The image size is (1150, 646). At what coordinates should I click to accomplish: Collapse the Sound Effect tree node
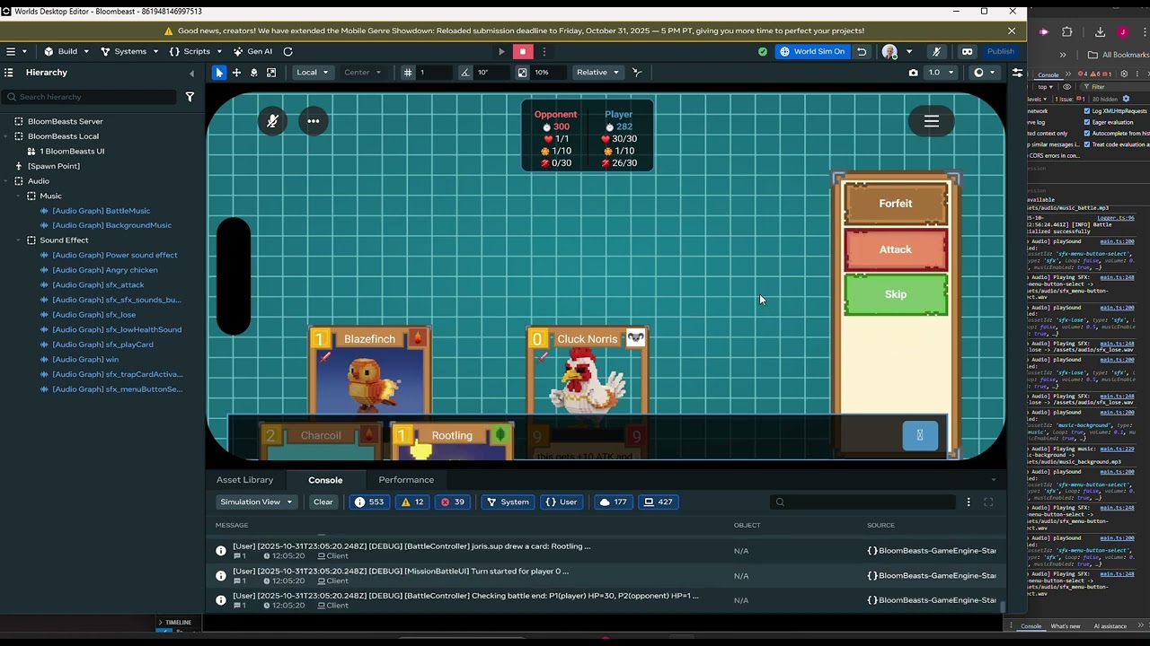18,240
